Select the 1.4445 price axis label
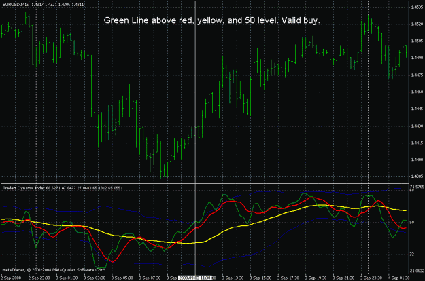Viewport: 425px width, 281px height. (417, 109)
